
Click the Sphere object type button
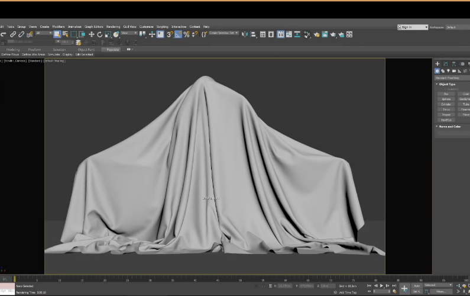(446, 99)
